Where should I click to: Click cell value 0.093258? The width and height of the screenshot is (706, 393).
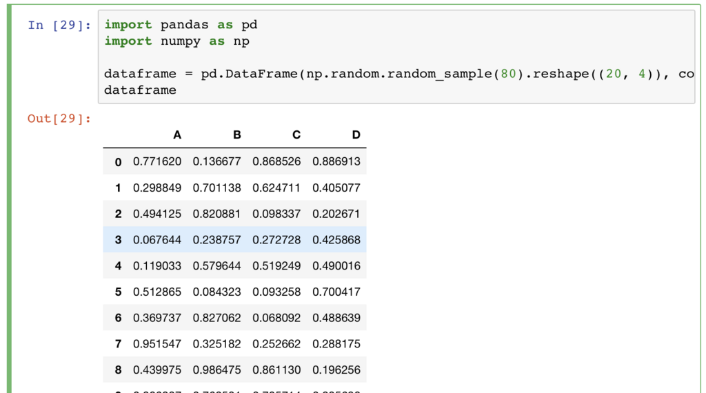pyautogui.click(x=276, y=292)
